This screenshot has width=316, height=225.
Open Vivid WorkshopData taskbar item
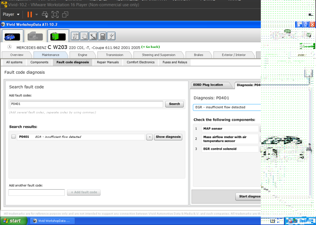tap(52, 221)
